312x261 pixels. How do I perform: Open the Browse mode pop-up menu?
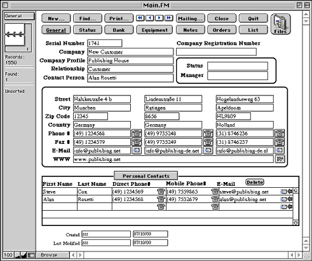pyautogui.click(x=53, y=255)
